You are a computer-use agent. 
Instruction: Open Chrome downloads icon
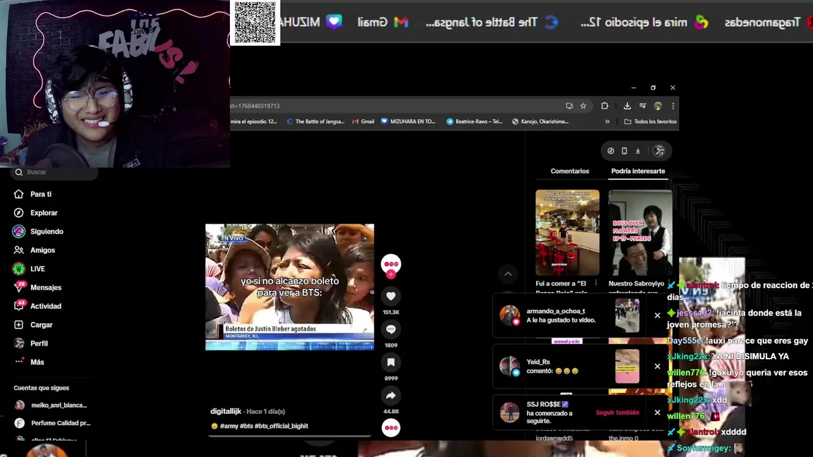(x=627, y=106)
